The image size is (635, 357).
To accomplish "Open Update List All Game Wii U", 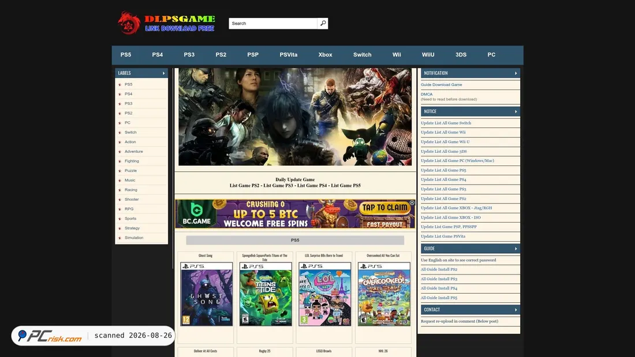I will (x=445, y=142).
